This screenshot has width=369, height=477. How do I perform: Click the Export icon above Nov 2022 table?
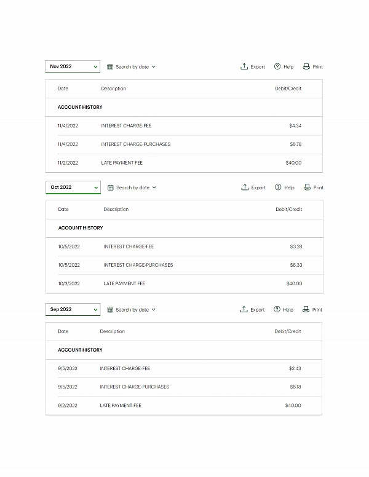(x=244, y=66)
